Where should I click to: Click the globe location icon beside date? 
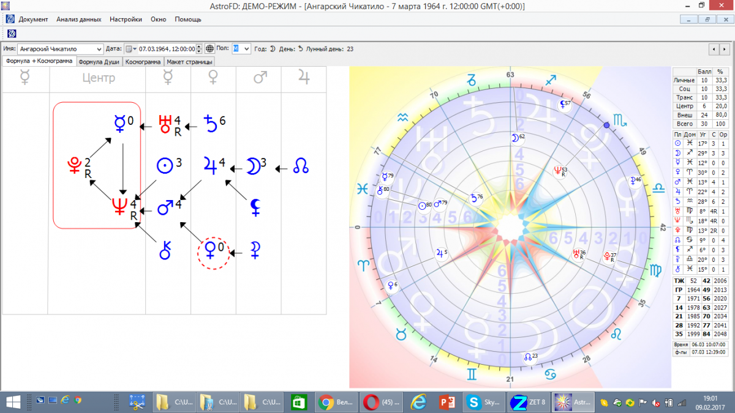(x=210, y=49)
